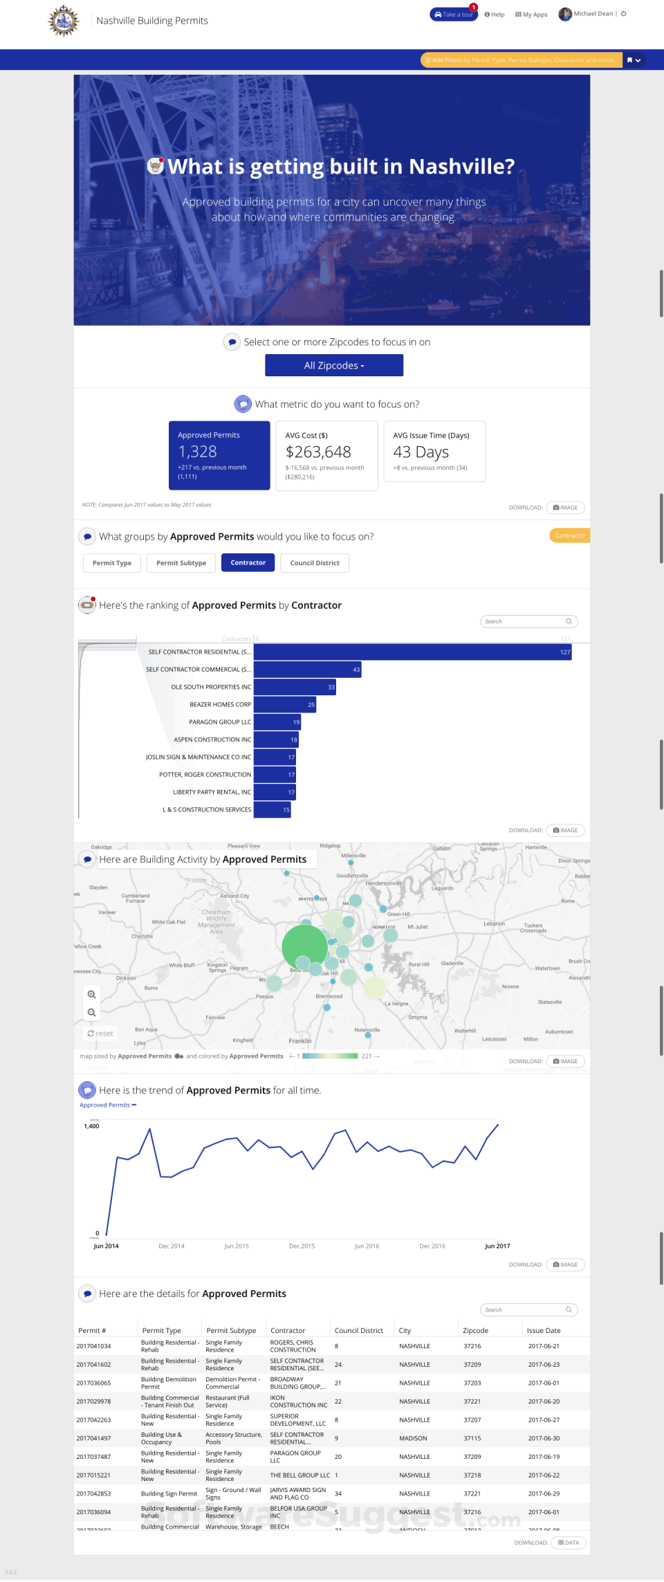Click the Add Filters input bar
This screenshot has height=1582, width=664.
click(x=522, y=60)
